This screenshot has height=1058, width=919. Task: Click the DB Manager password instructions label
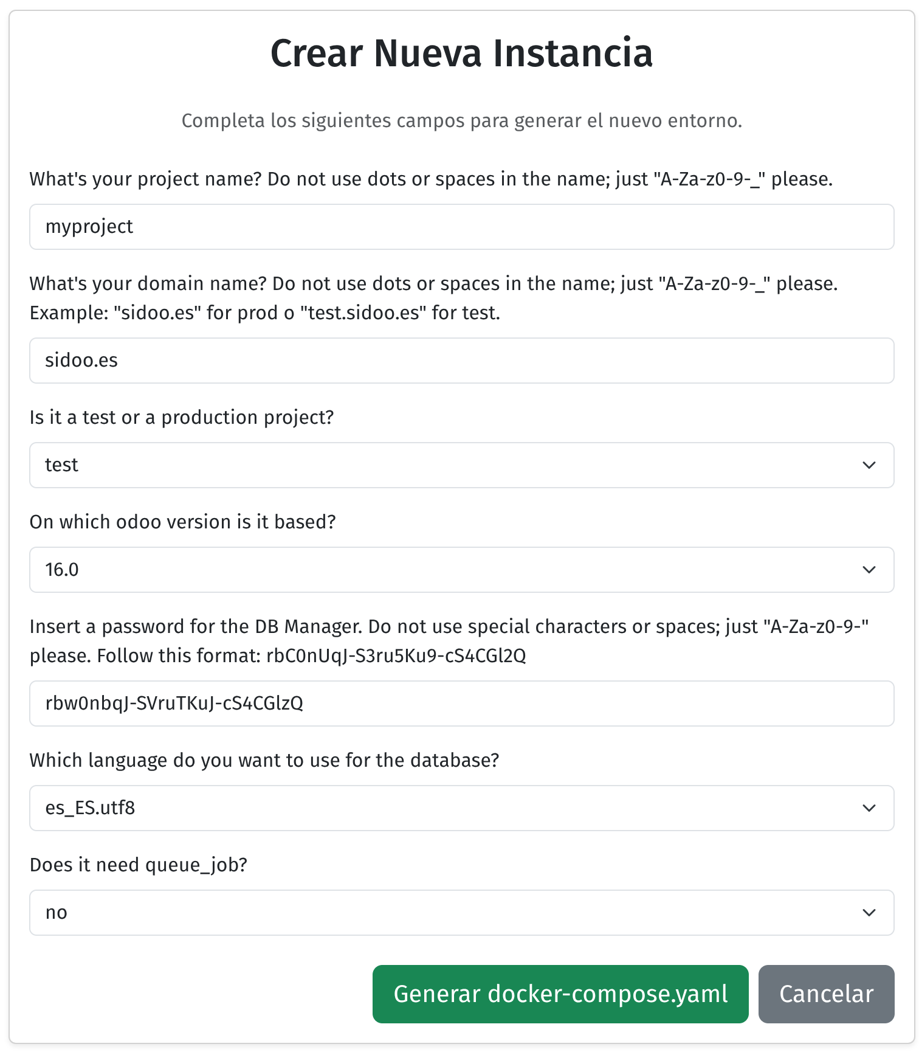point(449,641)
